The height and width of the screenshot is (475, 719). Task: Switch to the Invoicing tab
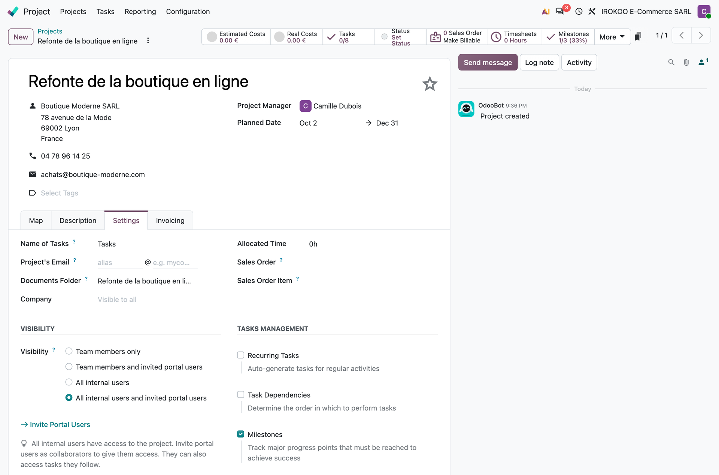[x=170, y=220]
